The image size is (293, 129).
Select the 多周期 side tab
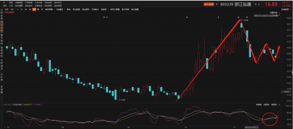[2, 90]
